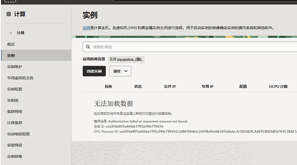Click the 实例 page title
This screenshot has width=297, height=165.
90,15
